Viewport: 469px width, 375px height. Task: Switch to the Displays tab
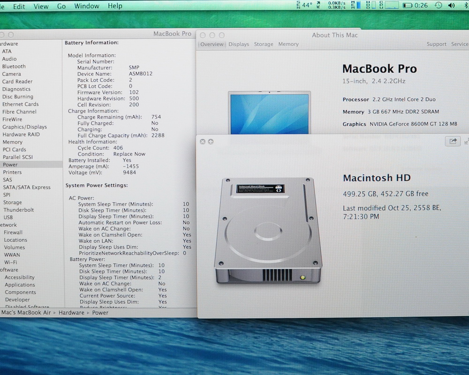click(239, 44)
